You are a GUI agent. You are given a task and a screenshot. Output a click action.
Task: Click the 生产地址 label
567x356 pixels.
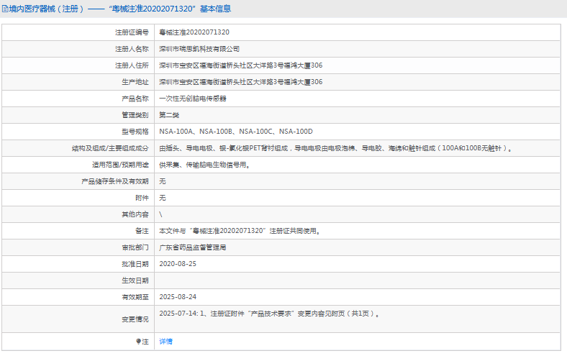click(135, 82)
